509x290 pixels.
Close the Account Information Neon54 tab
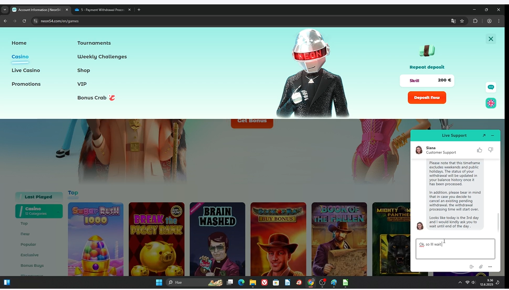point(67,10)
